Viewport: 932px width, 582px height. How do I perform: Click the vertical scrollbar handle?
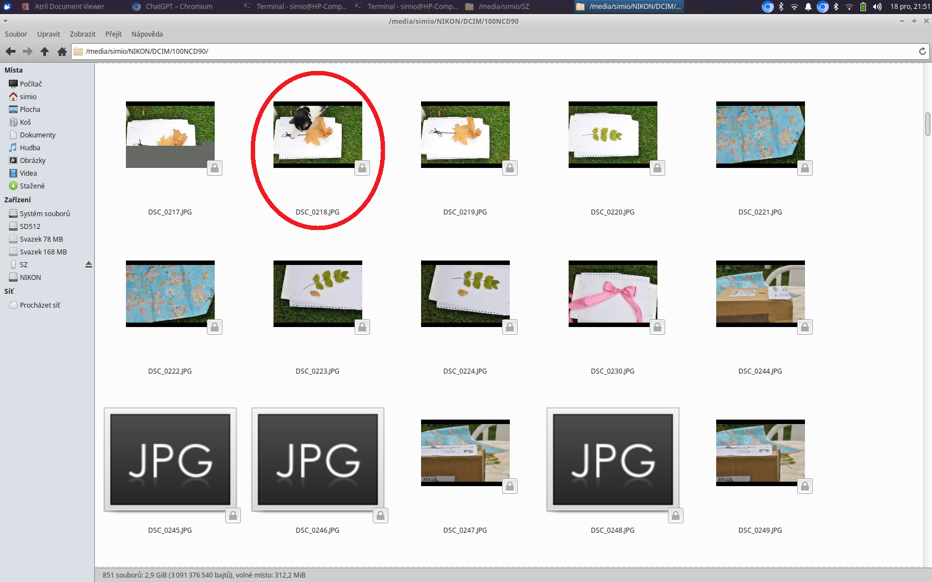tap(927, 124)
